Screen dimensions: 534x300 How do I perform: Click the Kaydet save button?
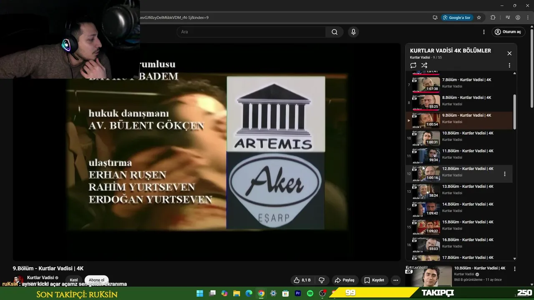pos(374,280)
